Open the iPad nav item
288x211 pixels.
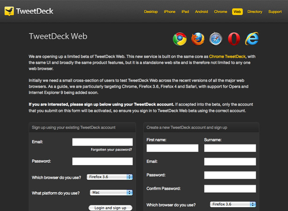coord(185,12)
